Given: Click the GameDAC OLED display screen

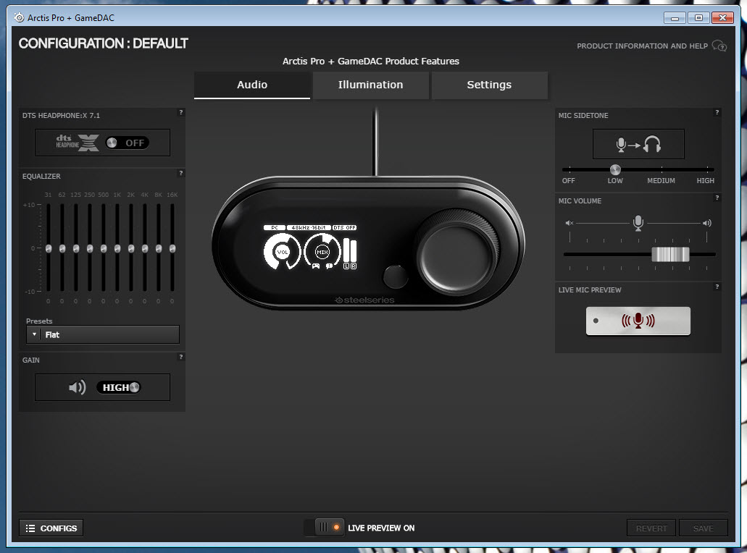Looking at the screenshot, I should (x=310, y=248).
